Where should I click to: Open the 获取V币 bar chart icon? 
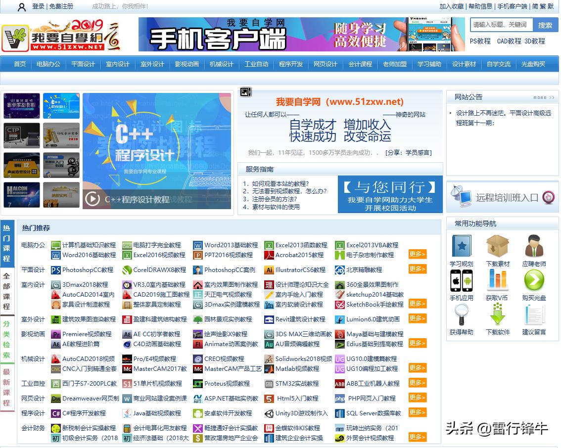click(x=498, y=281)
